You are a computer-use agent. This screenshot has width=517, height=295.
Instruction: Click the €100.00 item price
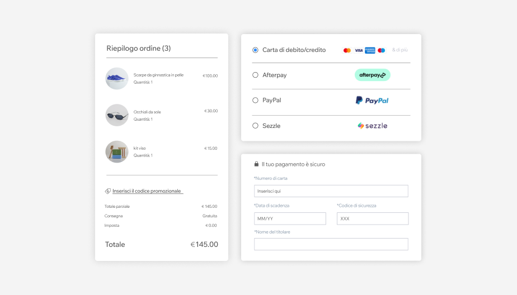click(x=210, y=76)
